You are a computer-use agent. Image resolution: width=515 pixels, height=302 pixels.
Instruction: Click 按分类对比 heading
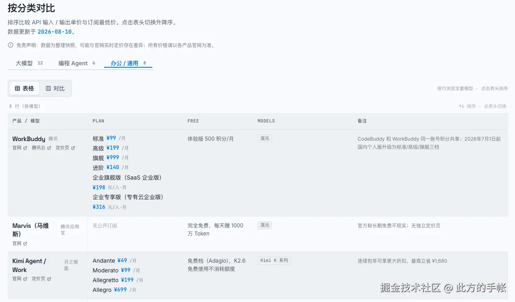click(x=31, y=8)
